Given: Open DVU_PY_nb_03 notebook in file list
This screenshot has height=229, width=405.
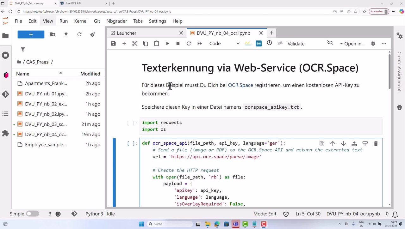Looking at the screenshot, I should coord(46,124).
